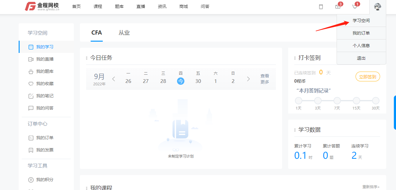
Task: Open the shopping cart icon
Action: (x=355, y=7)
